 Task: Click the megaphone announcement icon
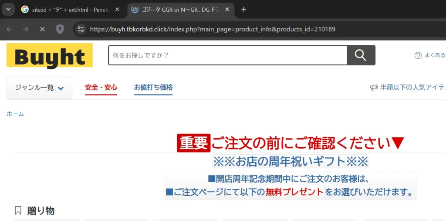point(374,88)
